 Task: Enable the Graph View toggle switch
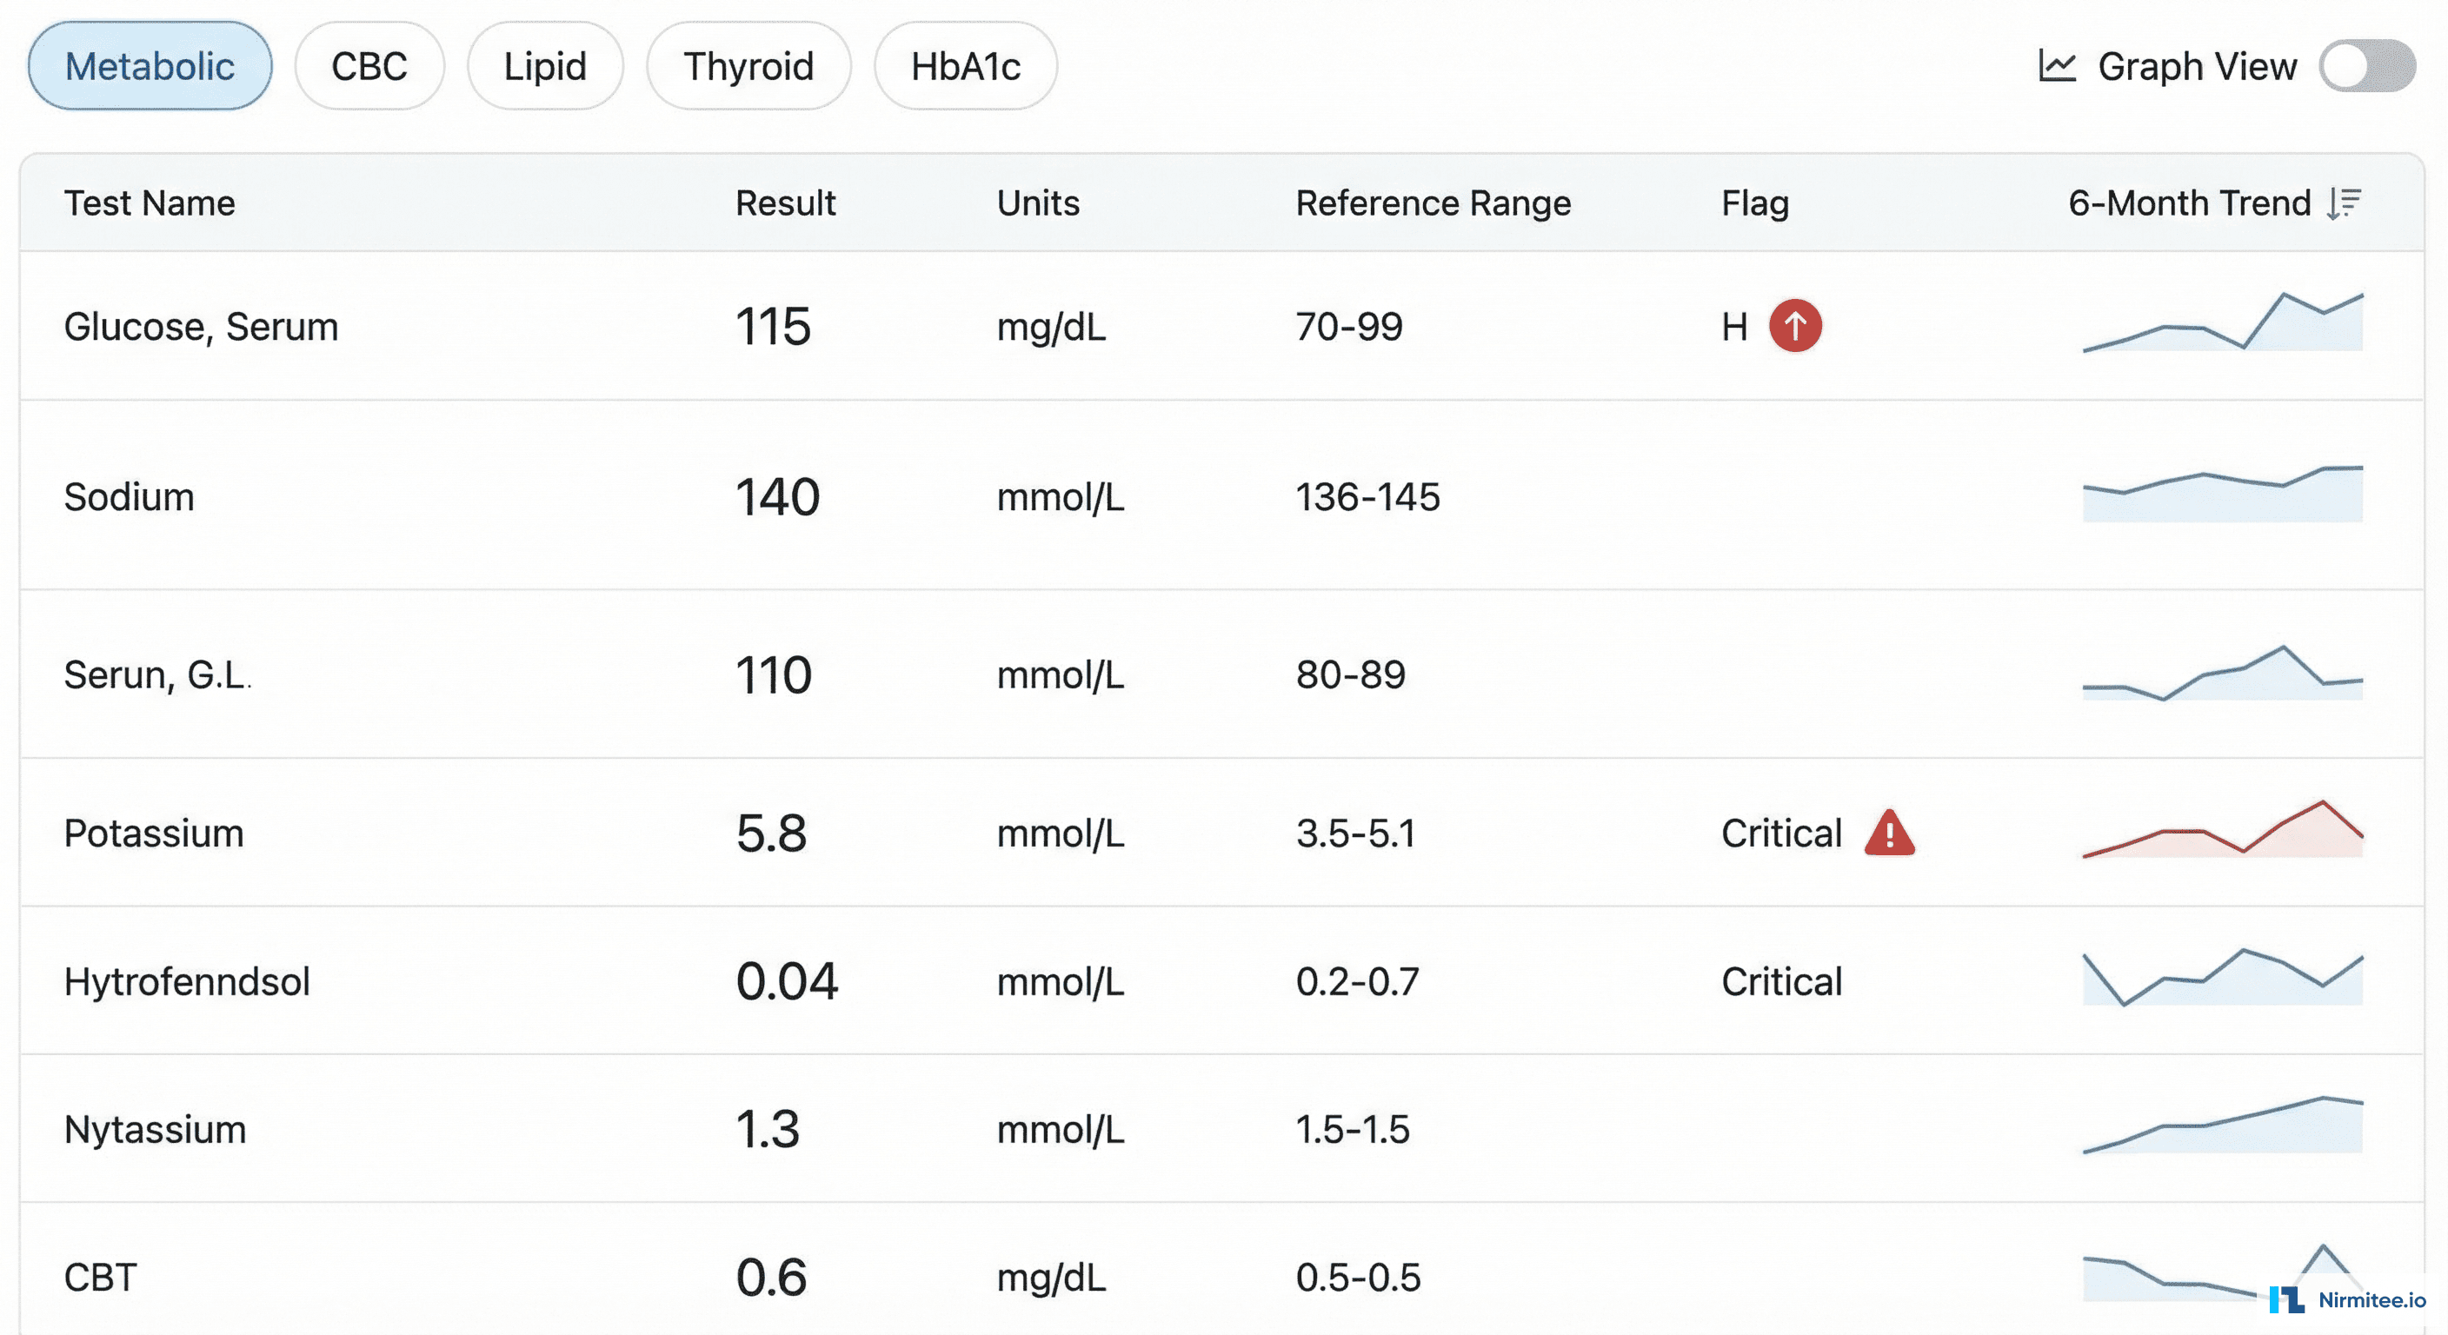pyautogui.click(x=2370, y=65)
